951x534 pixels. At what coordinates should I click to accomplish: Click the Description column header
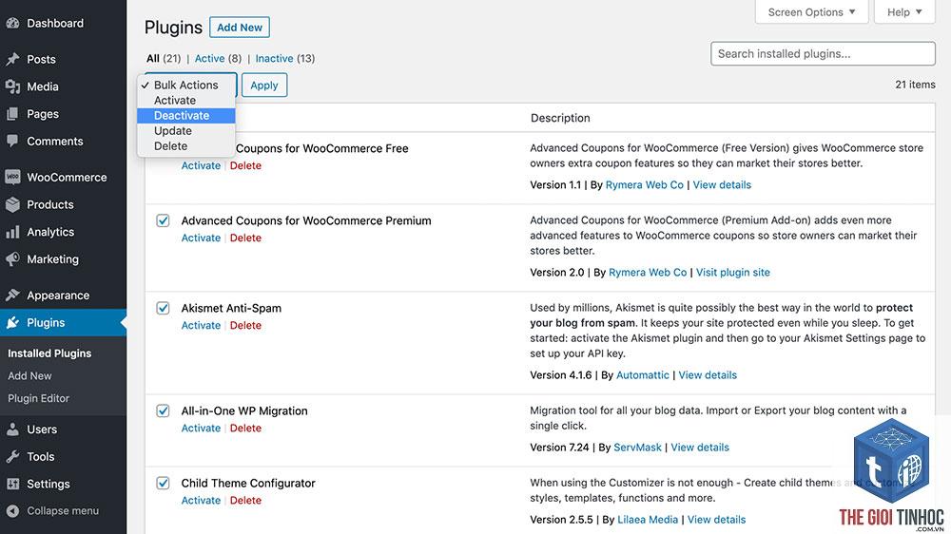click(560, 118)
